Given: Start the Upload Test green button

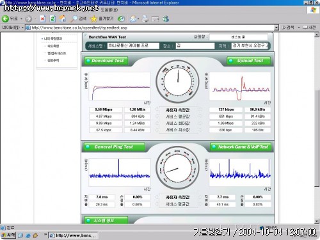Looking at the screenshot, I should 248,61.
